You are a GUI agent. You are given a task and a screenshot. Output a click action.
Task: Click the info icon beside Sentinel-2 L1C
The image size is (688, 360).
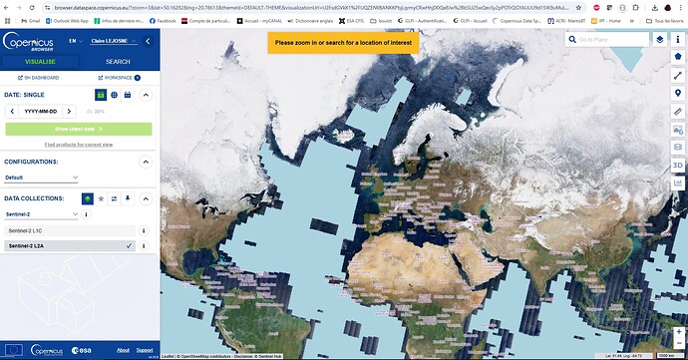pos(144,230)
